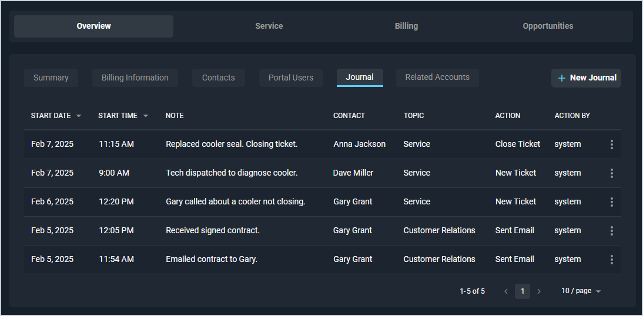This screenshot has width=643, height=316.
Task: Open the Portal Users sub-tab
Action: point(291,78)
